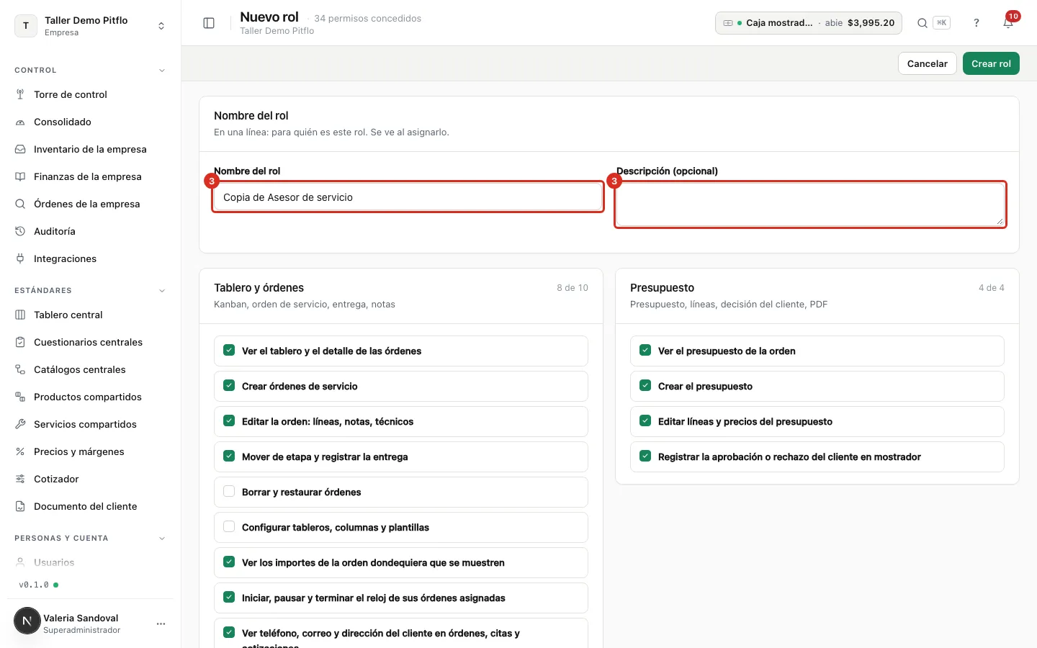Collapse the CONTROL sidebar section
This screenshot has height=648, width=1037.
click(162, 71)
